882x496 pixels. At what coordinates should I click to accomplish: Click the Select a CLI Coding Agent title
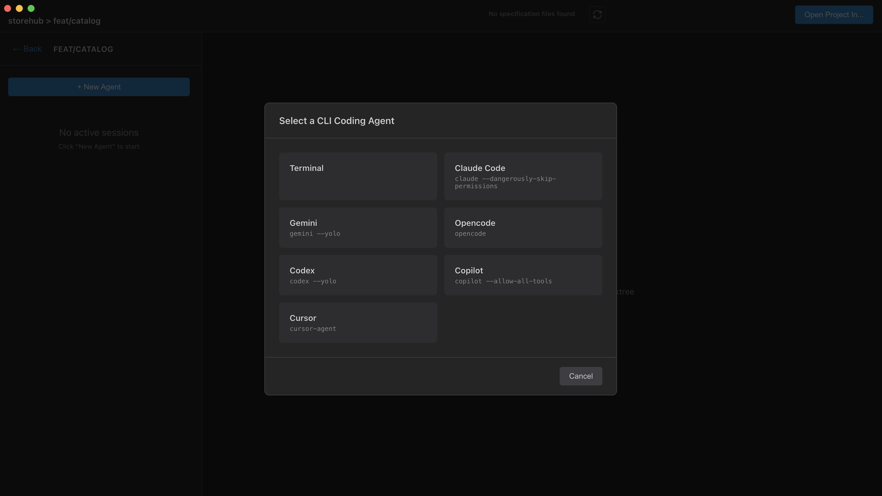tap(337, 121)
